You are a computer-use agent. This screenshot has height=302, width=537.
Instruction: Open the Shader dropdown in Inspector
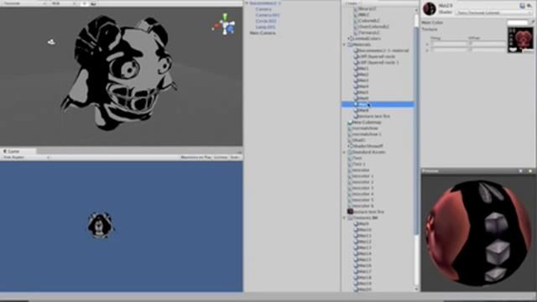click(x=494, y=13)
